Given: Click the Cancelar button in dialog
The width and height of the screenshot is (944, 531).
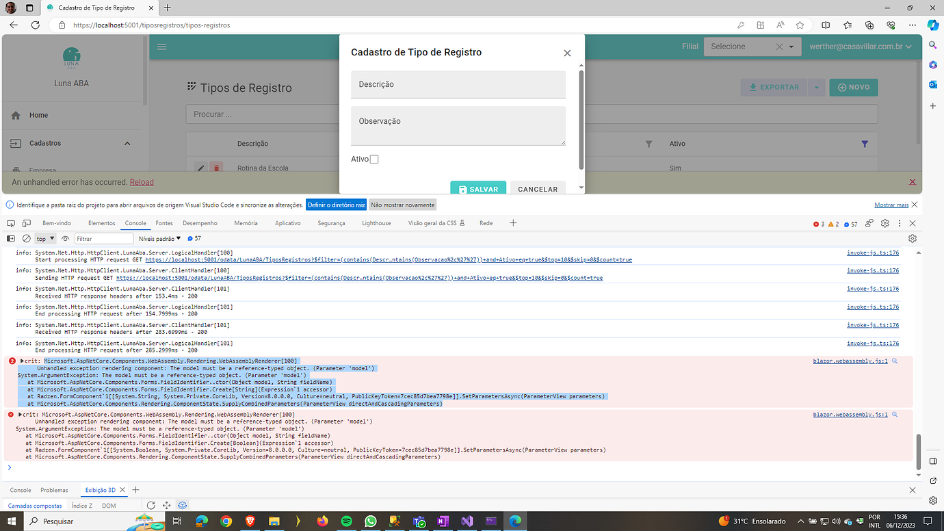Looking at the screenshot, I should click(x=538, y=189).
